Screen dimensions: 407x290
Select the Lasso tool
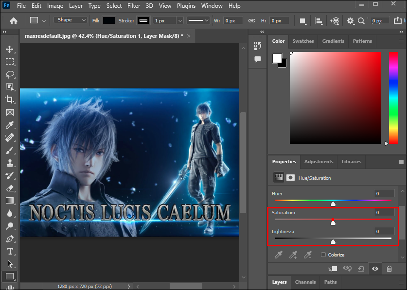tap(10, 74)
